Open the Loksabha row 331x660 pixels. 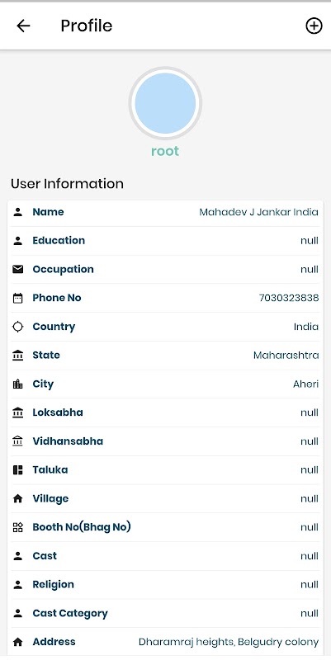coord(165,412)
